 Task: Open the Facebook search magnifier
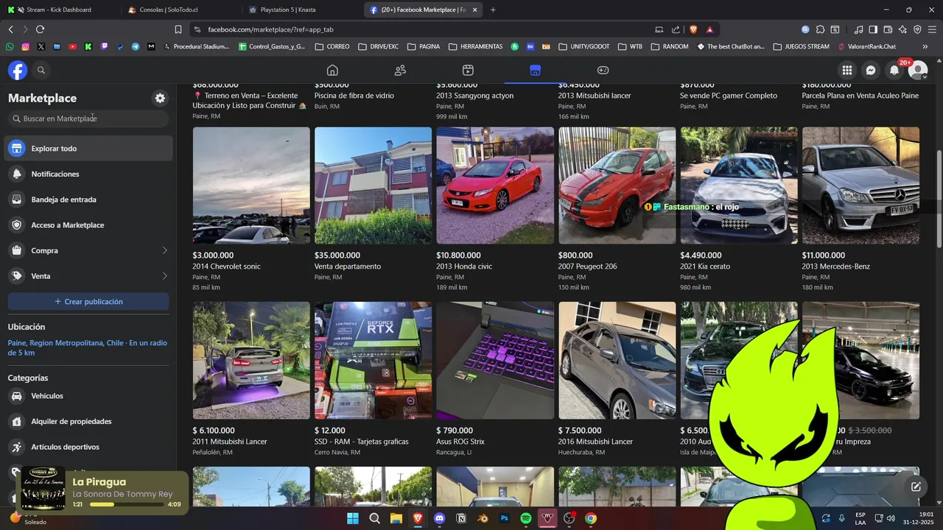(x=41, y=71)
